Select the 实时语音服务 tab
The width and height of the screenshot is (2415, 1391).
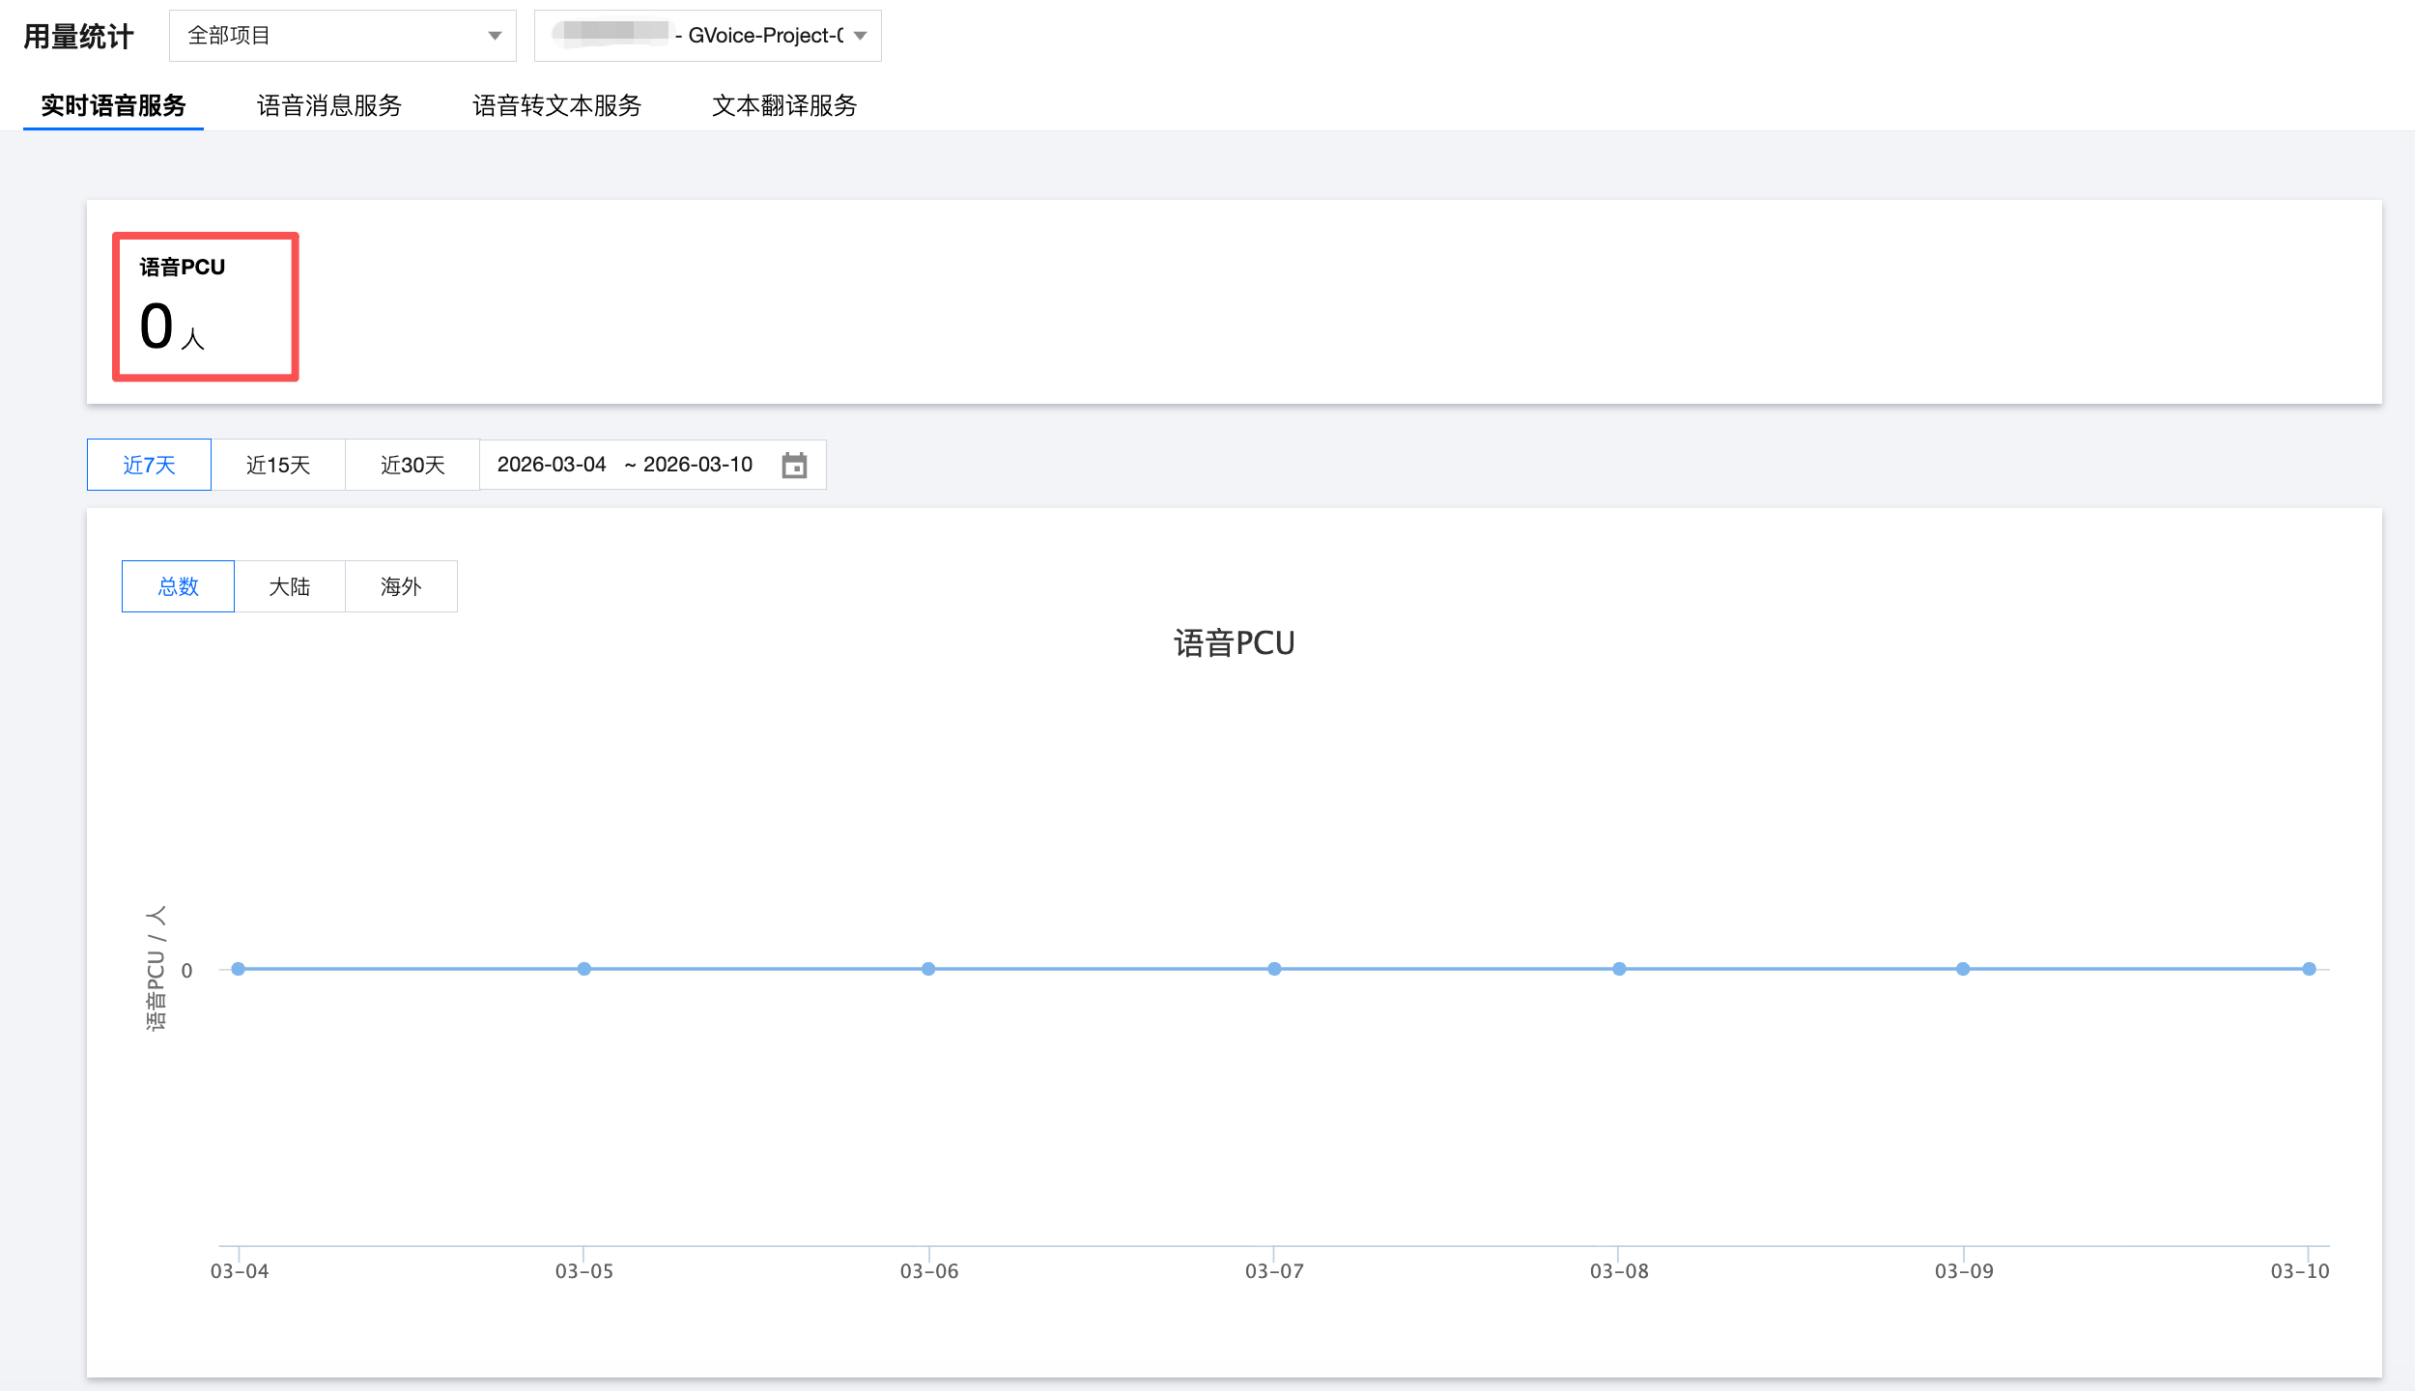click(x=113, y=105)
